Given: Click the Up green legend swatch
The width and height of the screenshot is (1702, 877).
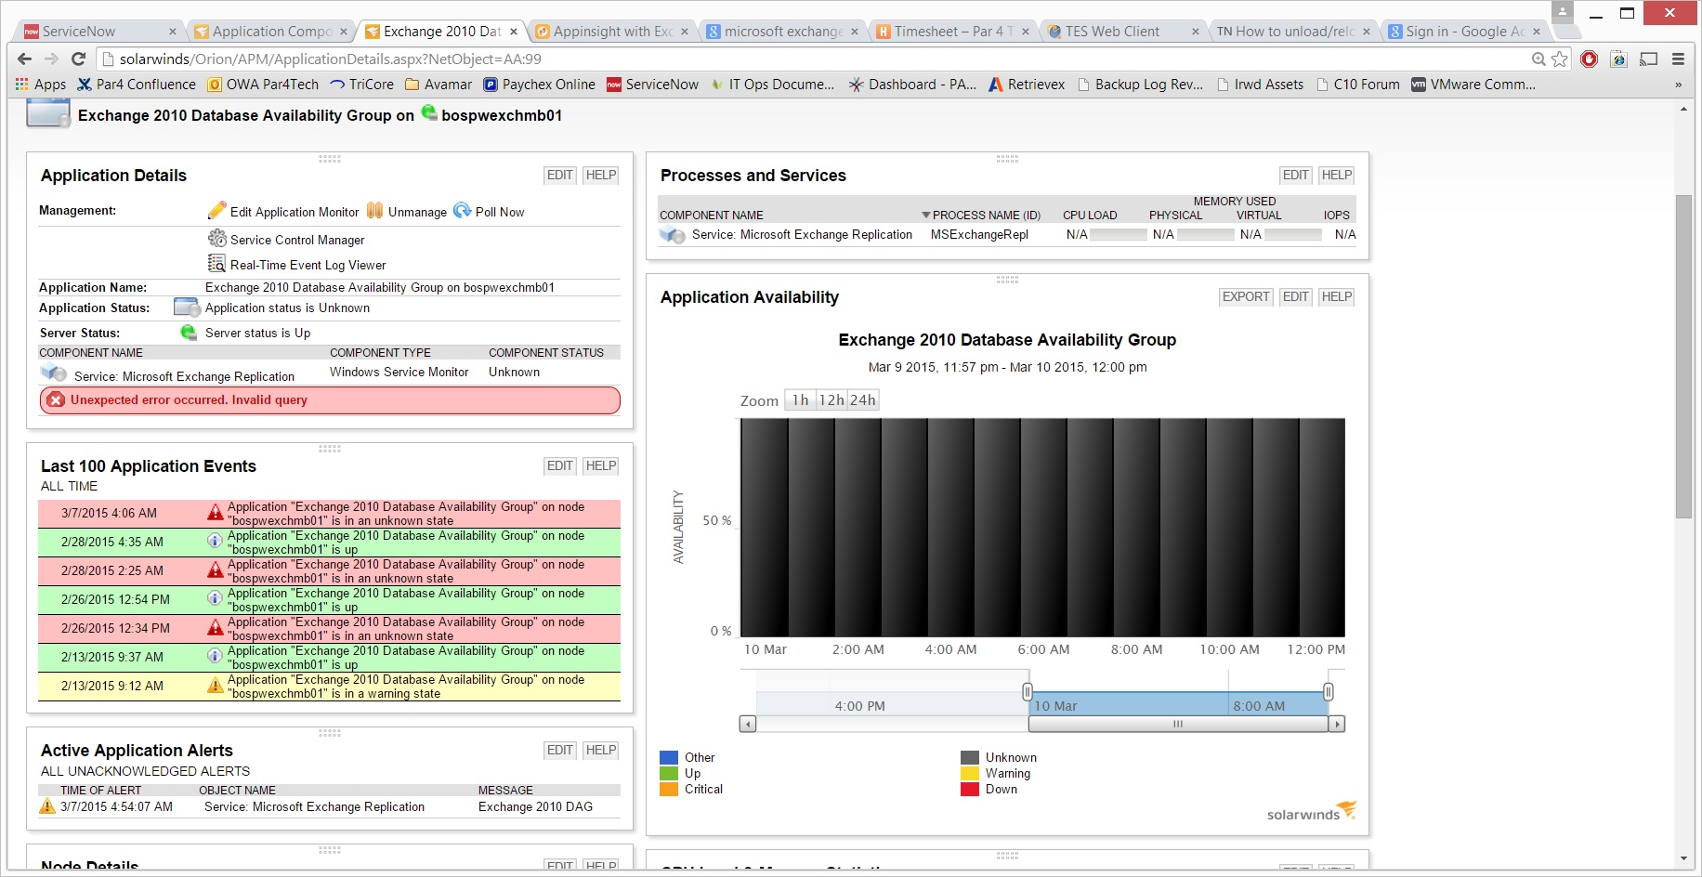Looking at the screenshot, I should coord(669,774).
